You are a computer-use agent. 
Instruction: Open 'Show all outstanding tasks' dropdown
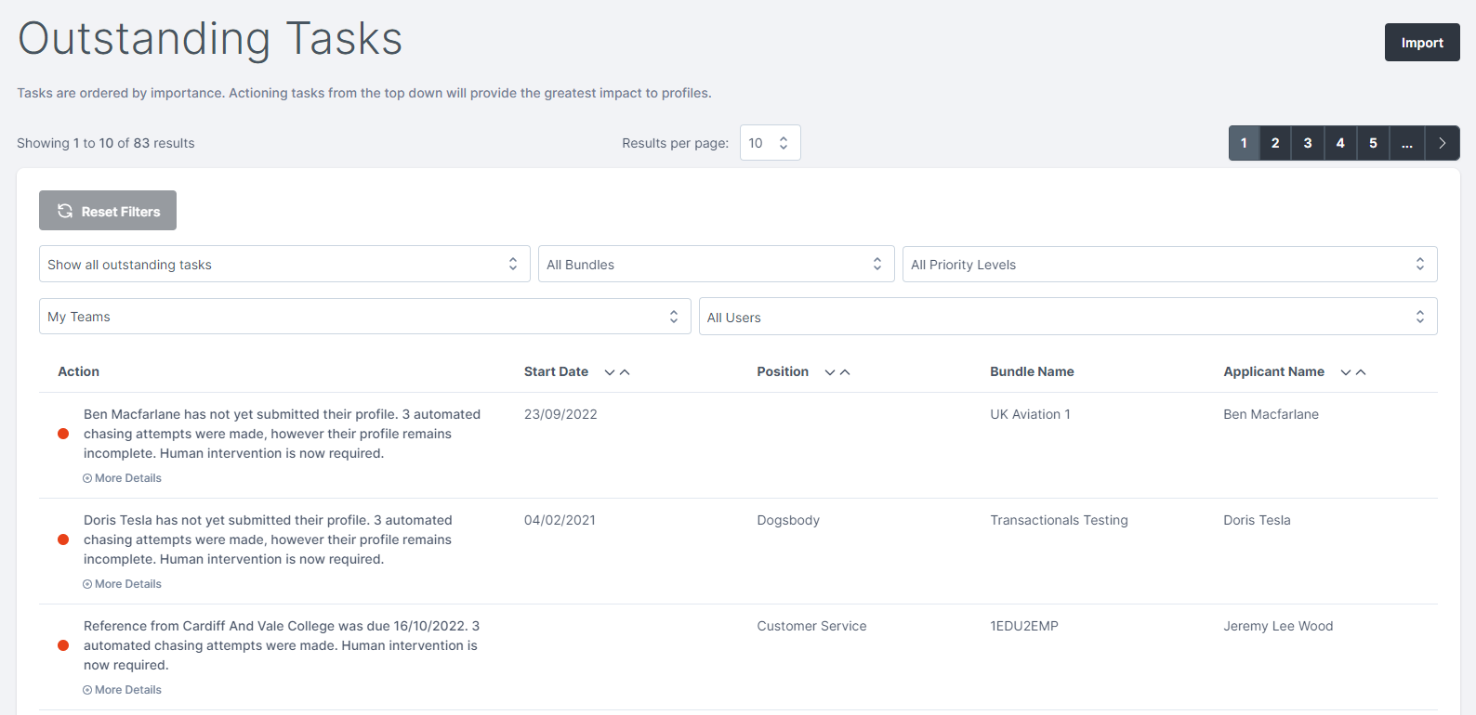[284, 264]
